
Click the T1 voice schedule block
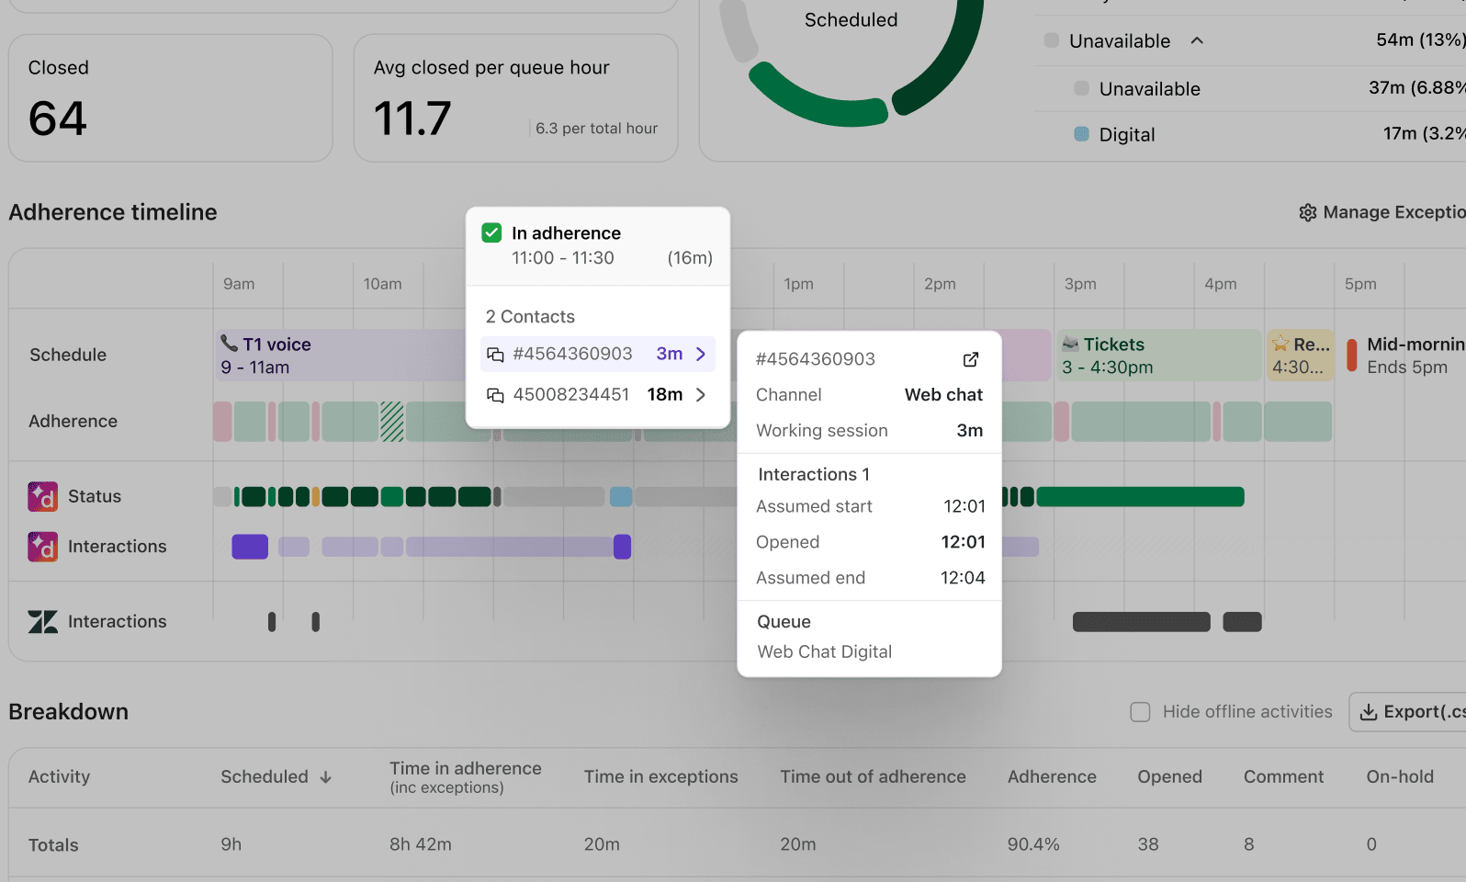point(341,356)
